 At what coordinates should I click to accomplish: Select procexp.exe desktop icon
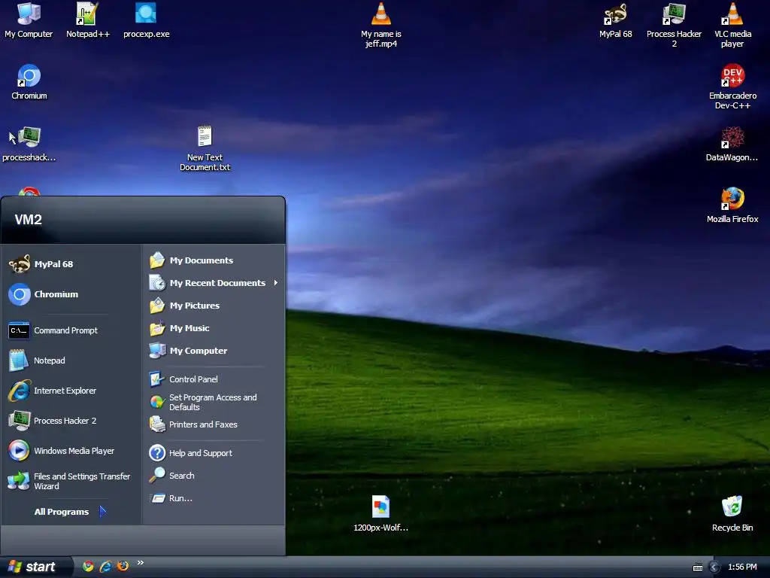coord(146,20)
